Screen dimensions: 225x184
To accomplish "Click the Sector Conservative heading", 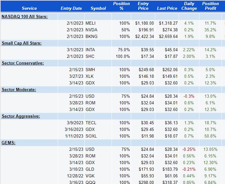I will click(x=23, y=63).
